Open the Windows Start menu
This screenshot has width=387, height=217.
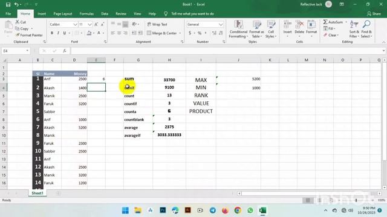[125, 210]
